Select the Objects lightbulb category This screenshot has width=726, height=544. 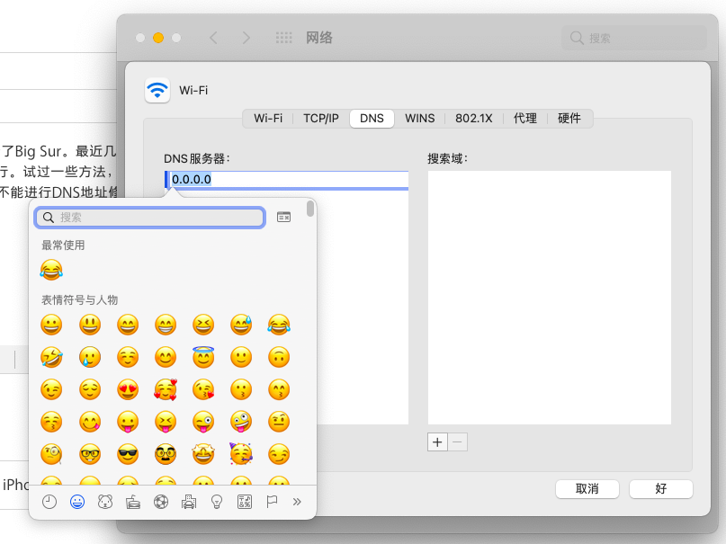point(217,502)
